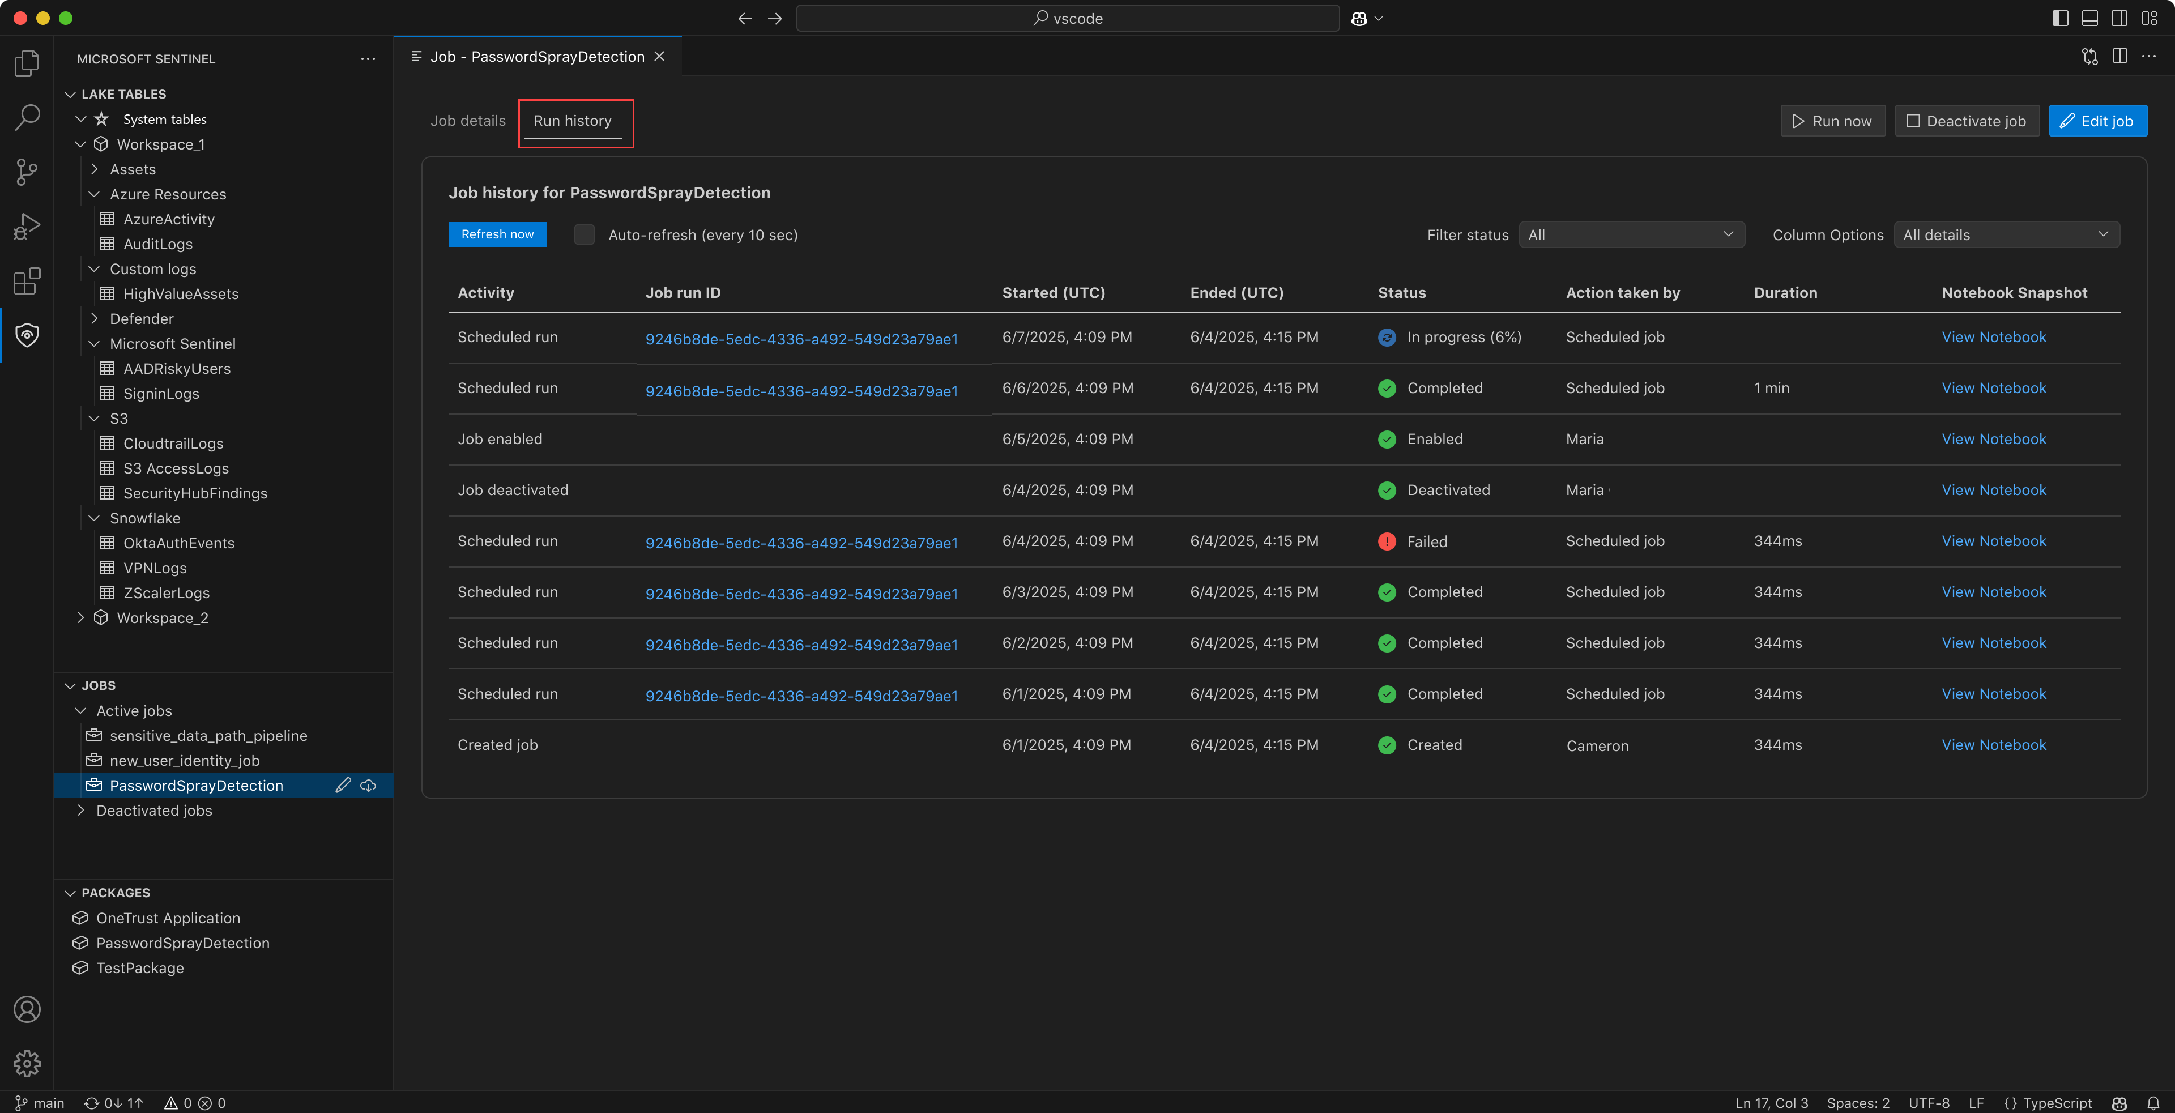Click the Refresh now button
Image resolution: width=2175 pixels, height=1113 pixels.
point(497,234)
